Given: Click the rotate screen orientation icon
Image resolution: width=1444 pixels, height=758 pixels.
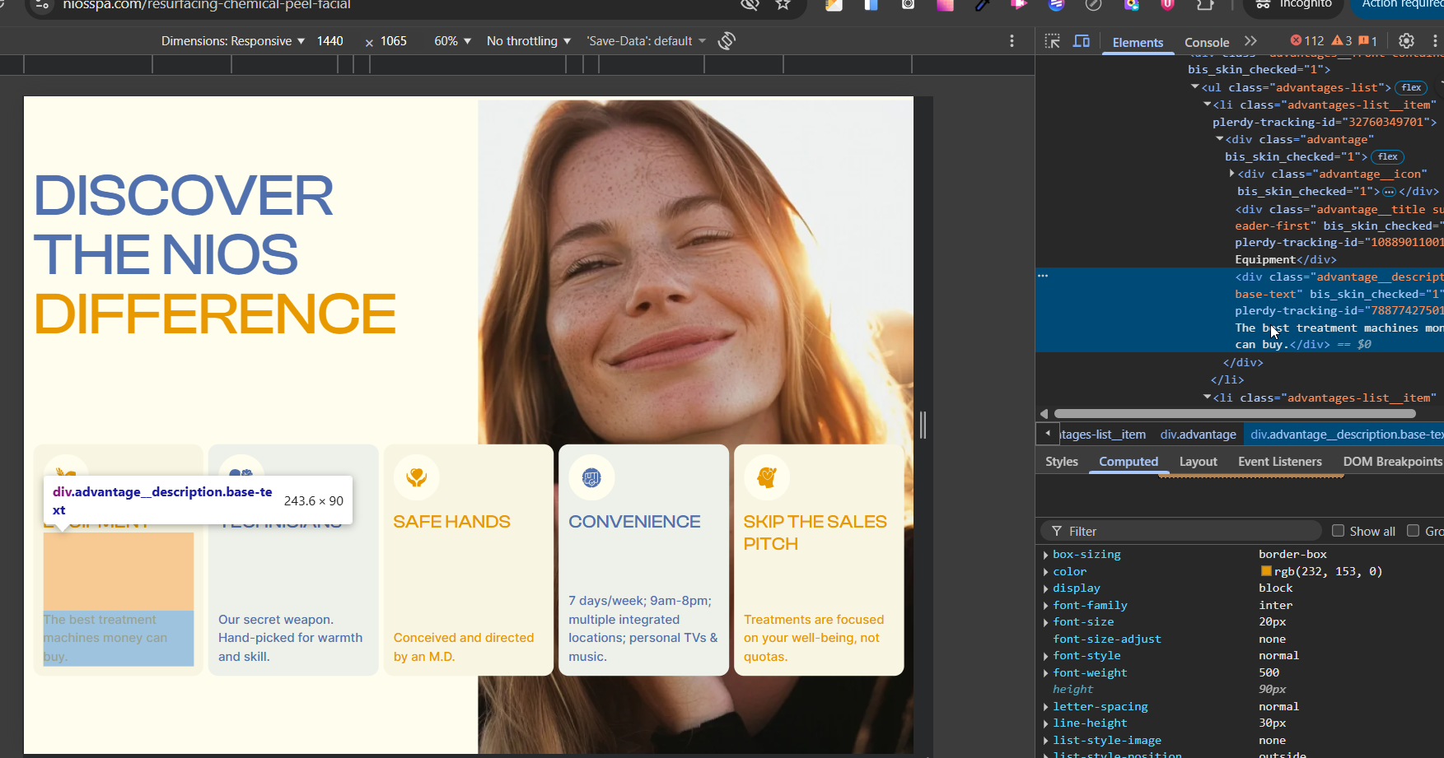Looking at the screenshot, I should pyautogui.click(x=727, y=41).
